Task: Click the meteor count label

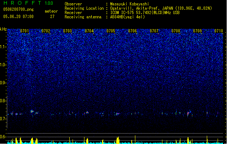Action: click(x=51, y=11)
